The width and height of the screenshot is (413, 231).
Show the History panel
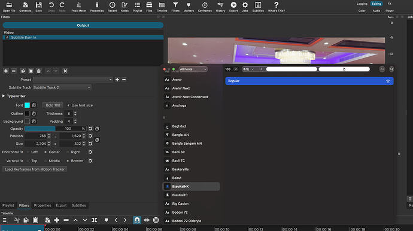(x=220, y=7)
